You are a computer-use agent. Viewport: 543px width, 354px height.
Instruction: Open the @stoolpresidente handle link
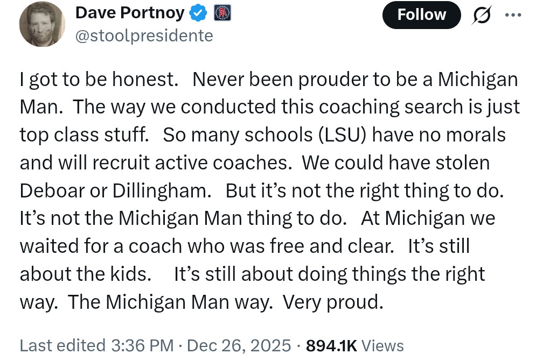point(144,36)
